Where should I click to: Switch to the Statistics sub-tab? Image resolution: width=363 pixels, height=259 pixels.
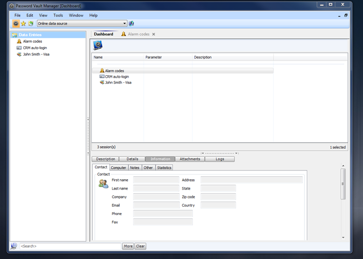pyautogui.click(x=164, y=168)
